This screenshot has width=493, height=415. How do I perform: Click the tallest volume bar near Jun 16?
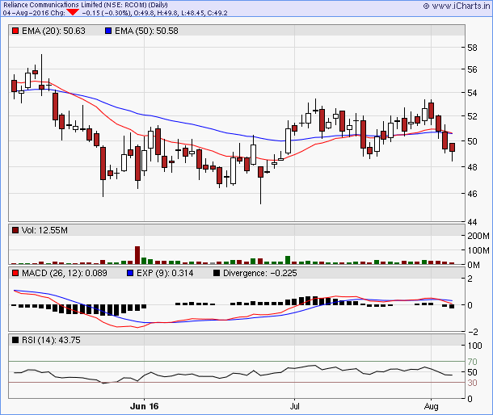click(x=137, y=255)
